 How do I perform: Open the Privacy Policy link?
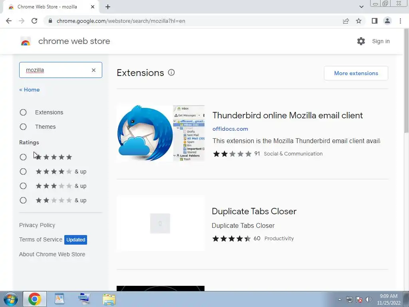coord(37,225)
